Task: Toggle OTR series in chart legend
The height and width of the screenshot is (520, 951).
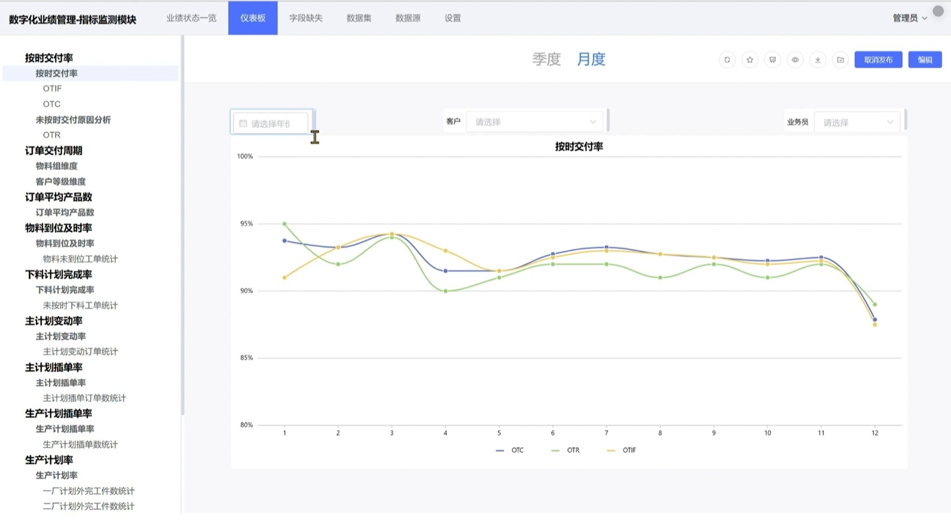Action: pyautogui.click(x=565, y=450)
